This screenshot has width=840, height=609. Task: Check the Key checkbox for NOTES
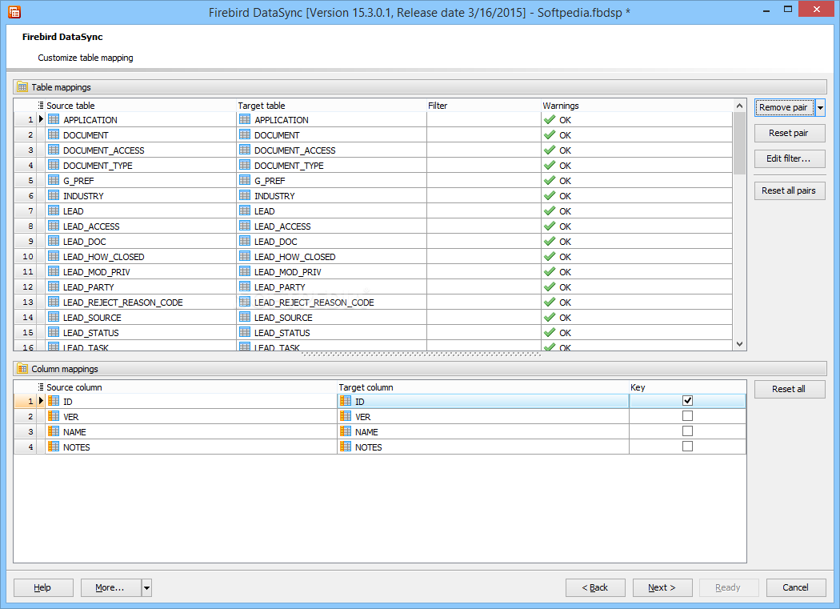click(687, 446)
